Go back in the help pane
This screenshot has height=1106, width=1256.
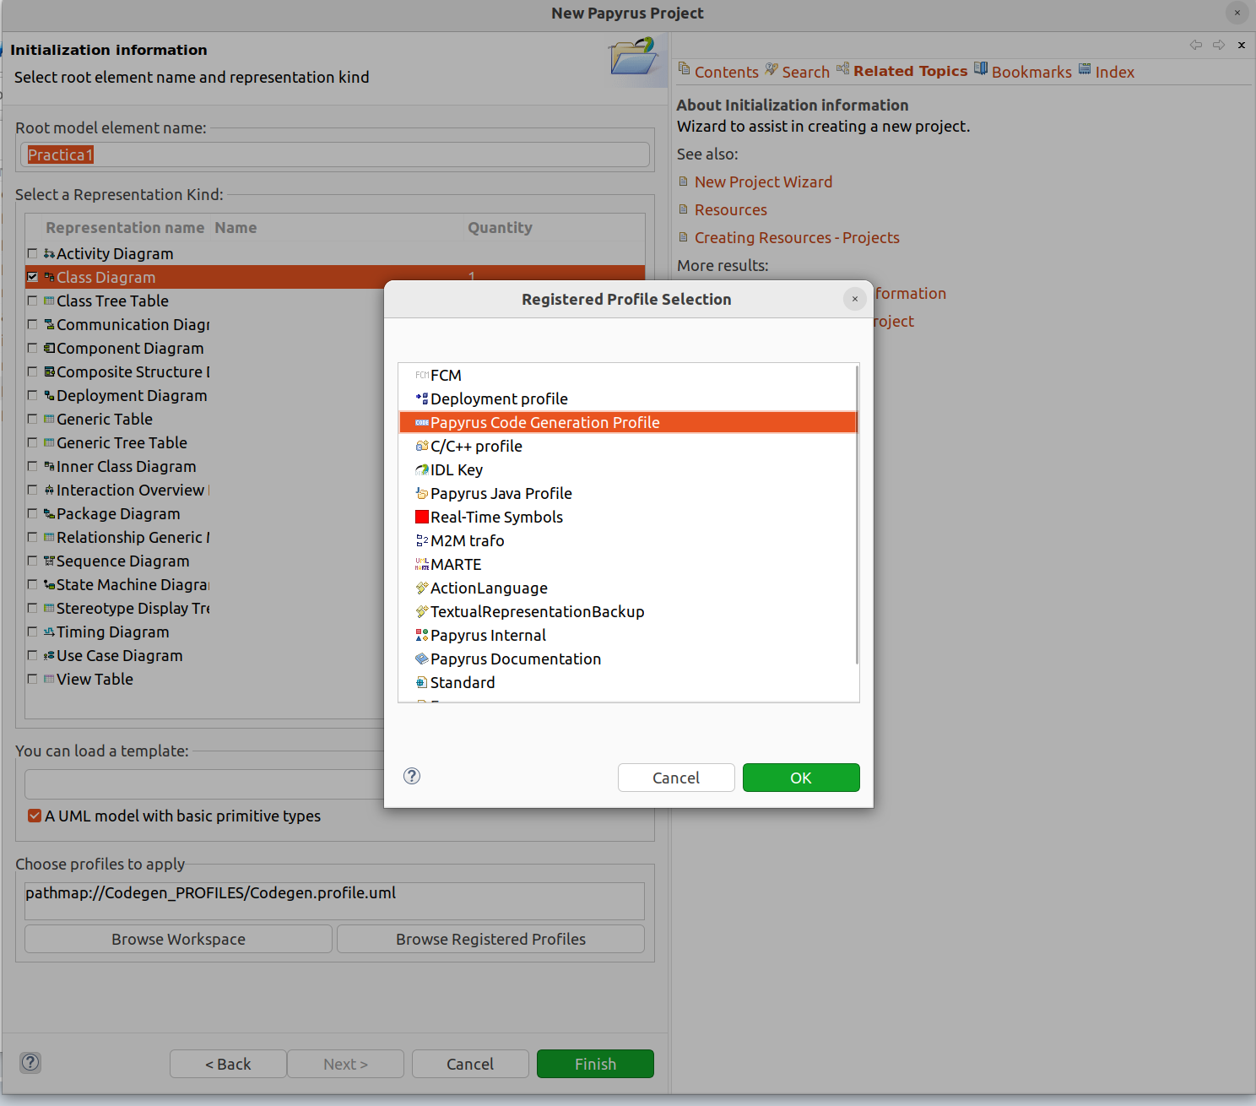(1195, 45)
